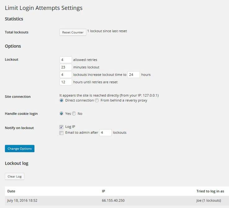Click the lockouts increase count field
229x208 pixels.
tap(65, 75)
